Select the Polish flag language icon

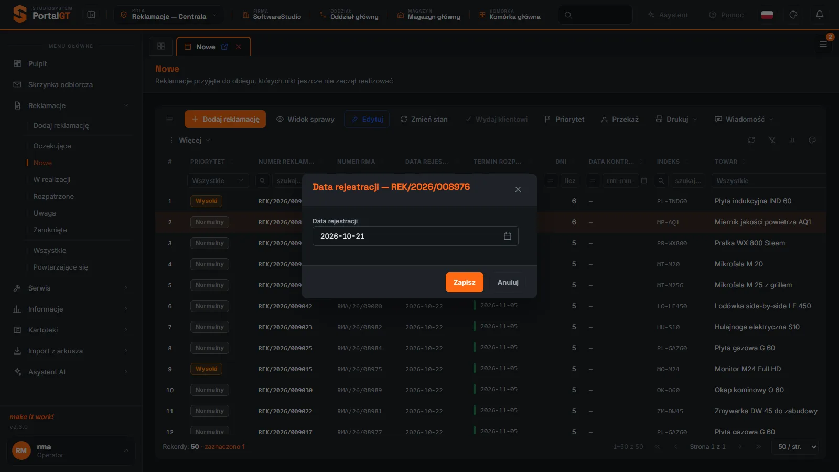[767, 15]
